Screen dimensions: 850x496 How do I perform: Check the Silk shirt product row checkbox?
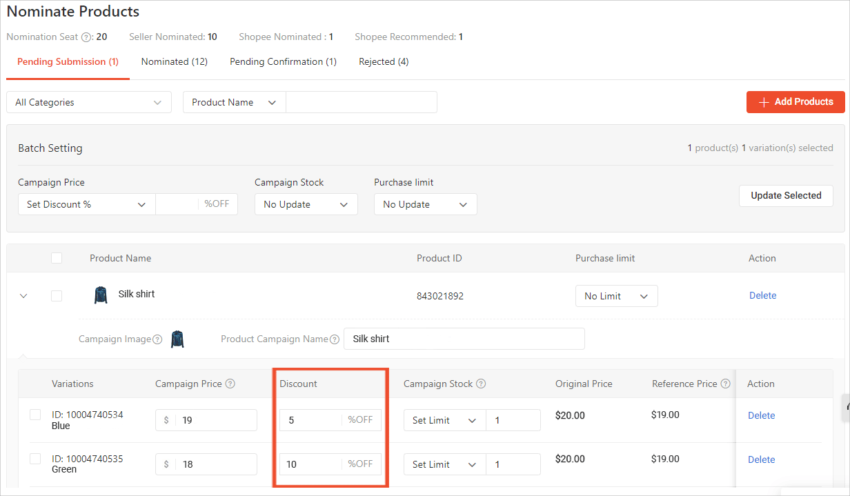tap(58, 295)
